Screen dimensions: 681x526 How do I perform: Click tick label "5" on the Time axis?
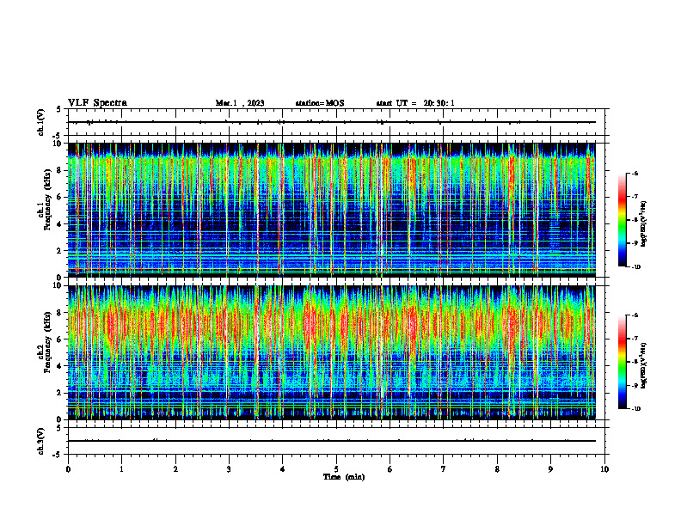[336, 469]
